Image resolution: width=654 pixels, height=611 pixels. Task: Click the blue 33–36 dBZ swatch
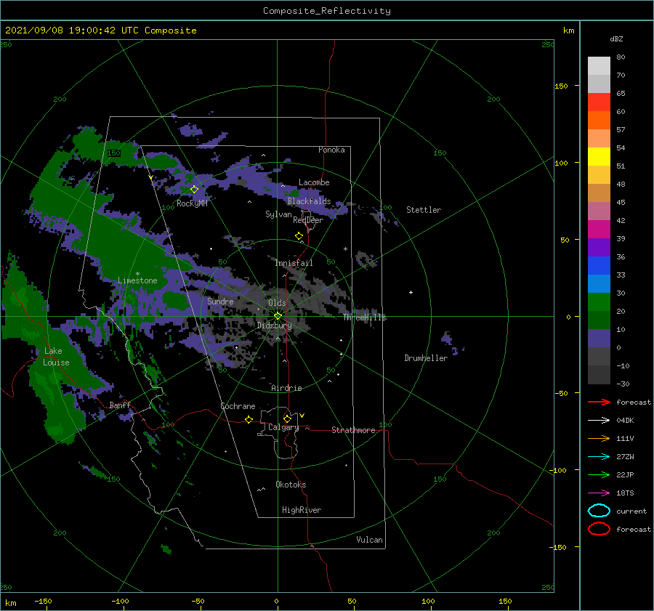coord(599,266)
